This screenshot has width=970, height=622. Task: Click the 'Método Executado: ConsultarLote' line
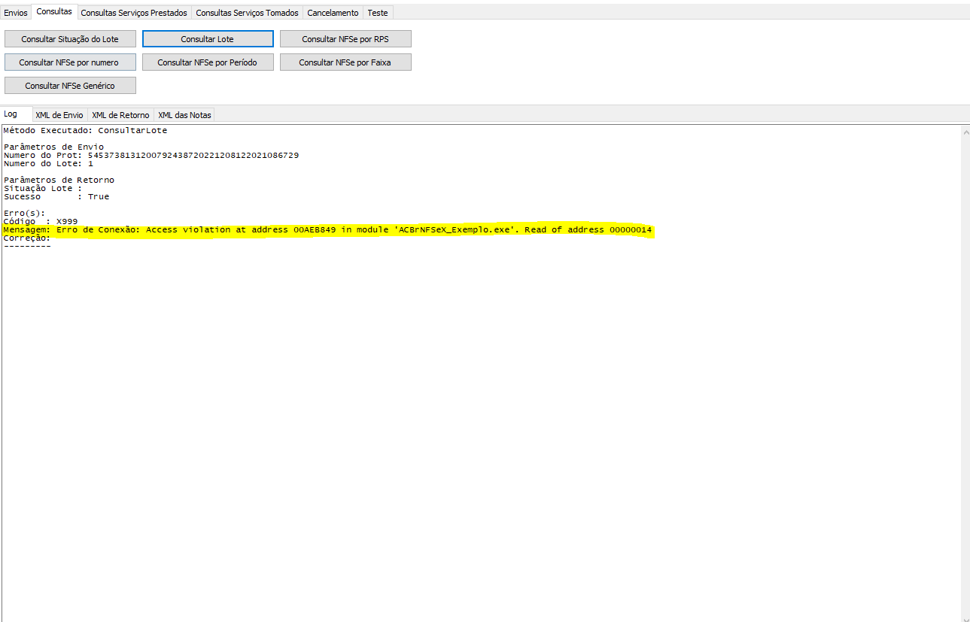(x=85, y=130)
